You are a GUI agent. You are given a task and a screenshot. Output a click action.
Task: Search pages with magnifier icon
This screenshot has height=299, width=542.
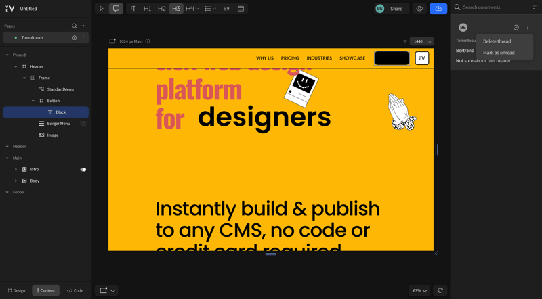[75, 26]
